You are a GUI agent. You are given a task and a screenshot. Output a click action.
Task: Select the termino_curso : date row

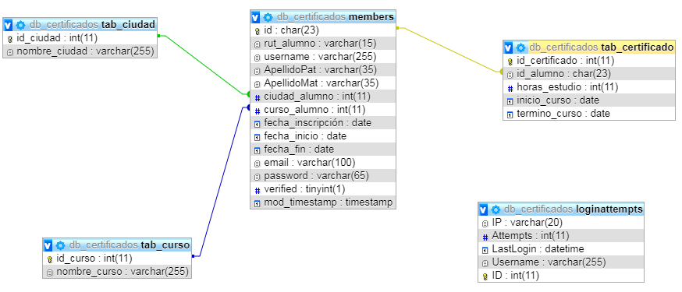[589, 114]
